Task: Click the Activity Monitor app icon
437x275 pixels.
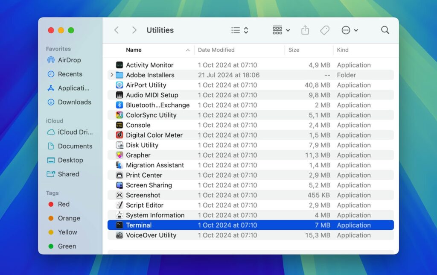Action: [x=119, y=65]
